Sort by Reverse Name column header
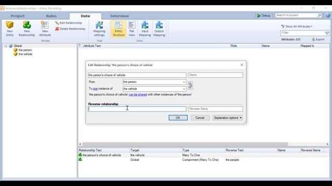 311,150
